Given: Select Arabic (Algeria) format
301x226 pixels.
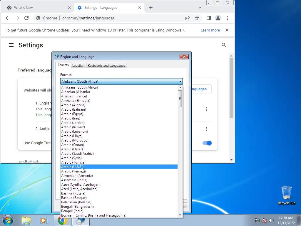Looking at the screenshot, I should tap(119, 105).
